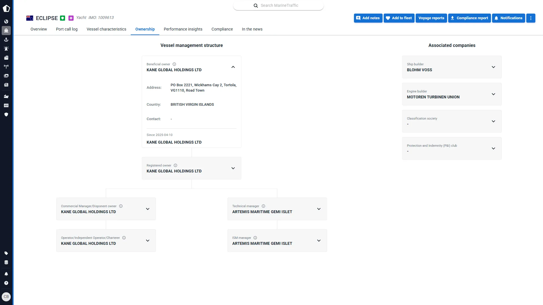Screen dimensions: 543x305
Task: Switch to the Overview tab
Action: pos(39,29)
